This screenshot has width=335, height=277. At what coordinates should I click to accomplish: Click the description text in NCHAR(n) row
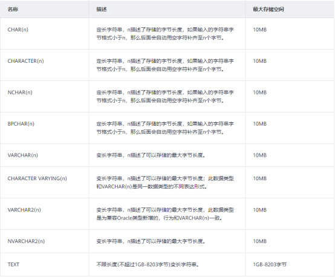pos(165,96)
